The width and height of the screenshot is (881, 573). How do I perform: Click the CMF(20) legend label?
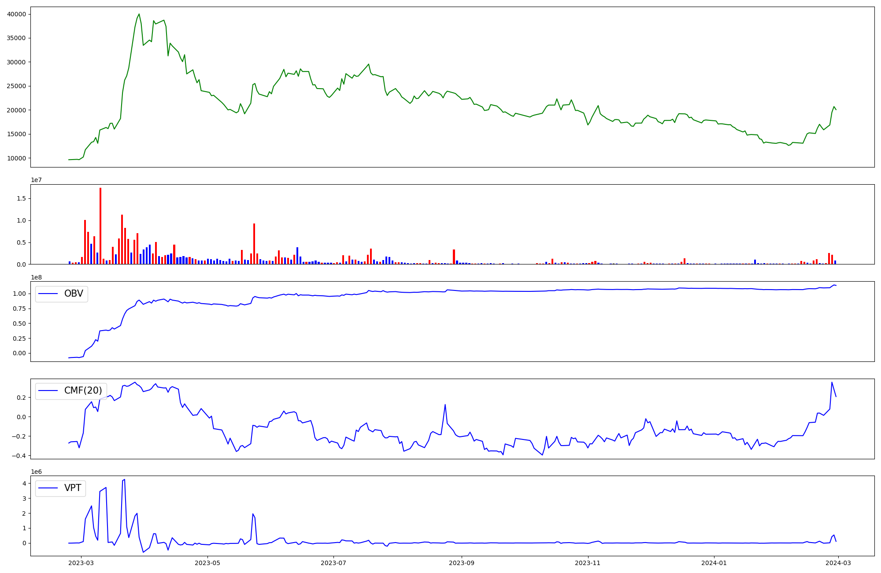[83, 391]
